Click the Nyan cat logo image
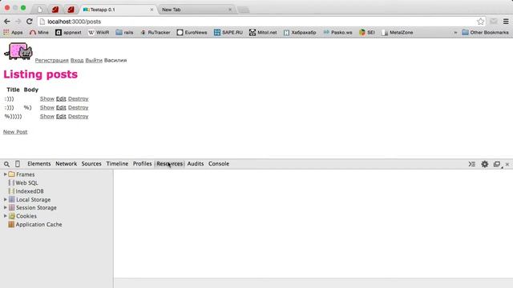The image size is (513, 288). tap(18, 51)
